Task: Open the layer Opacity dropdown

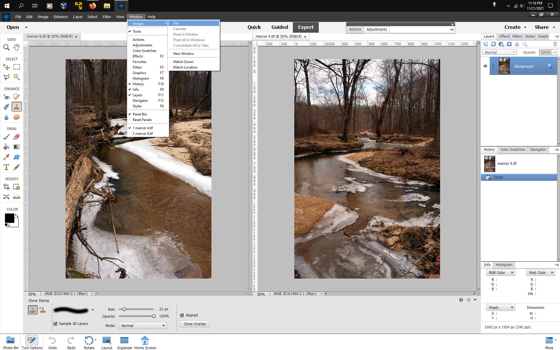Action: pos(555,52)
